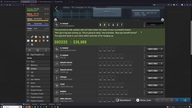Screen dimensions: 192x108
Task: Click Ex-husband stock trading platform icon
Action: 57,25
